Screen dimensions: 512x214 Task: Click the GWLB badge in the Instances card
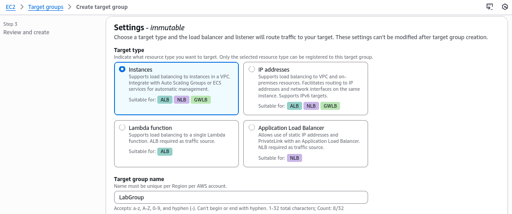coord(201,100)
